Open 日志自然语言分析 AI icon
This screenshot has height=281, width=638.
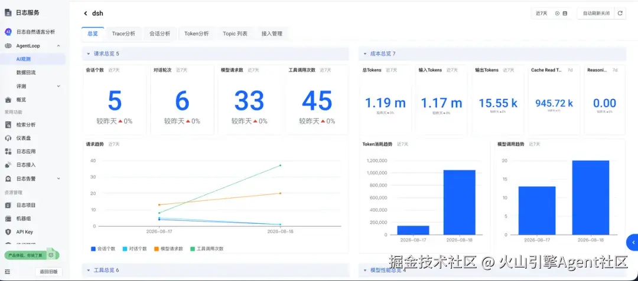[8, 32]
